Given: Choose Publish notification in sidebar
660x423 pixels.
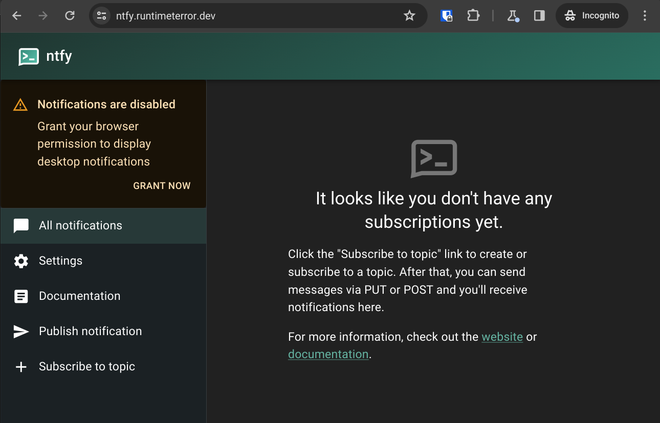Looking at the screenshot, I should (103, 332).
